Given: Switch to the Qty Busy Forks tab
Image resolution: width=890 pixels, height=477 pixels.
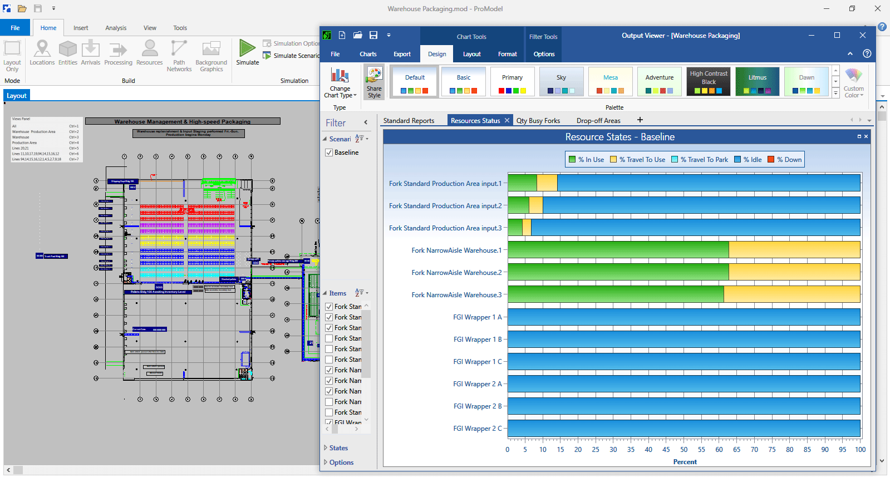Looking at the screenshot, I should (538, 121).
